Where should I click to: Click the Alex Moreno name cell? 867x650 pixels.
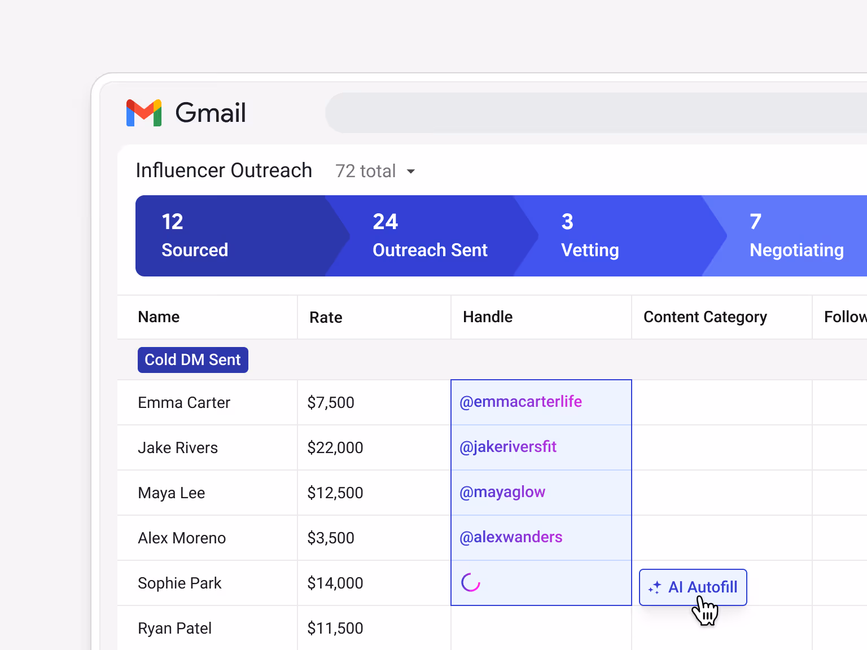pos(207,538)
